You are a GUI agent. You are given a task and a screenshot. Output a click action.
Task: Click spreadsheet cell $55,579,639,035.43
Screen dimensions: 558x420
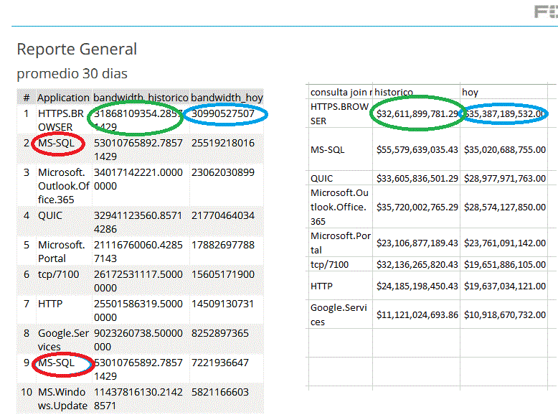417,150
